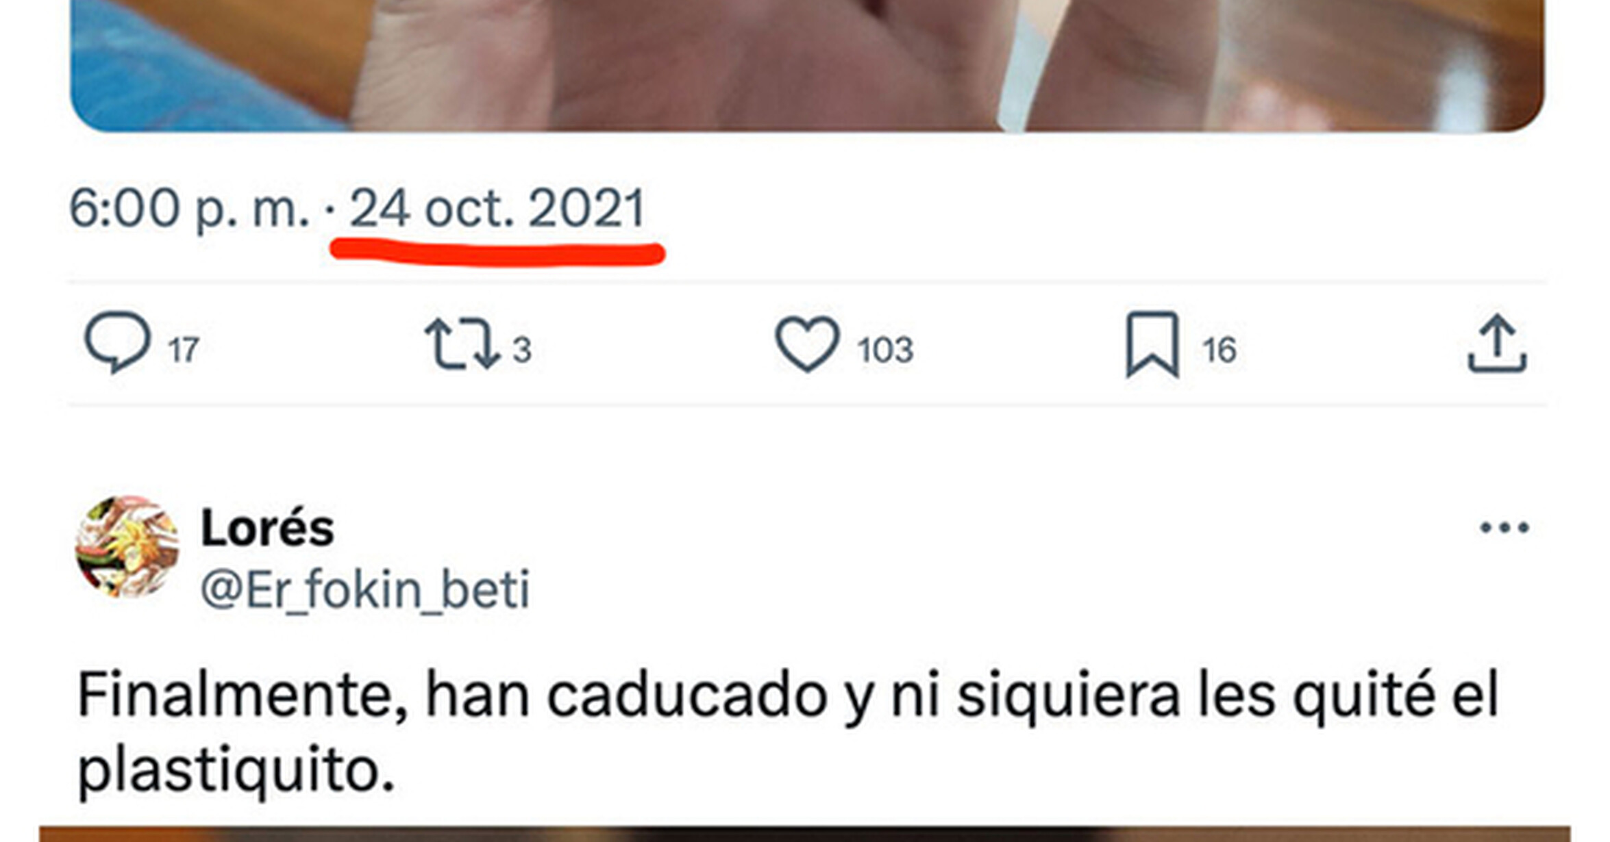The image size is (1610, 842).
Task: Open reply text 'Finalmente, han caducado'
Action: [451, 696]
